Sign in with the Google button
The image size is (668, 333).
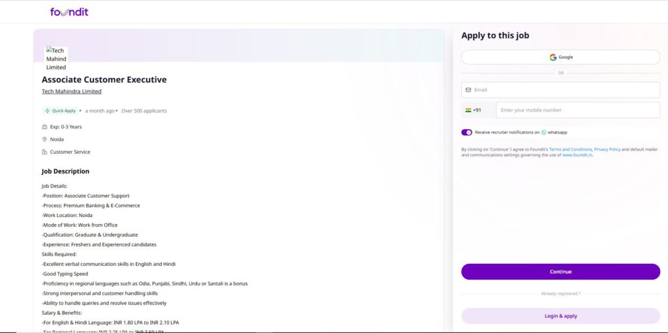[x=560, y=57]
